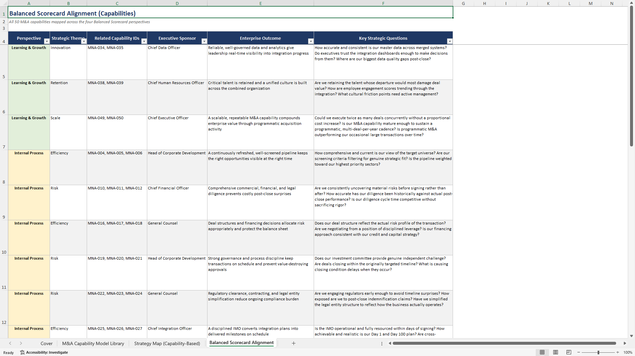Select cell MNA-025, MNA-026, MNA-027
Screen dimensions: 635x356
[117, 331]
